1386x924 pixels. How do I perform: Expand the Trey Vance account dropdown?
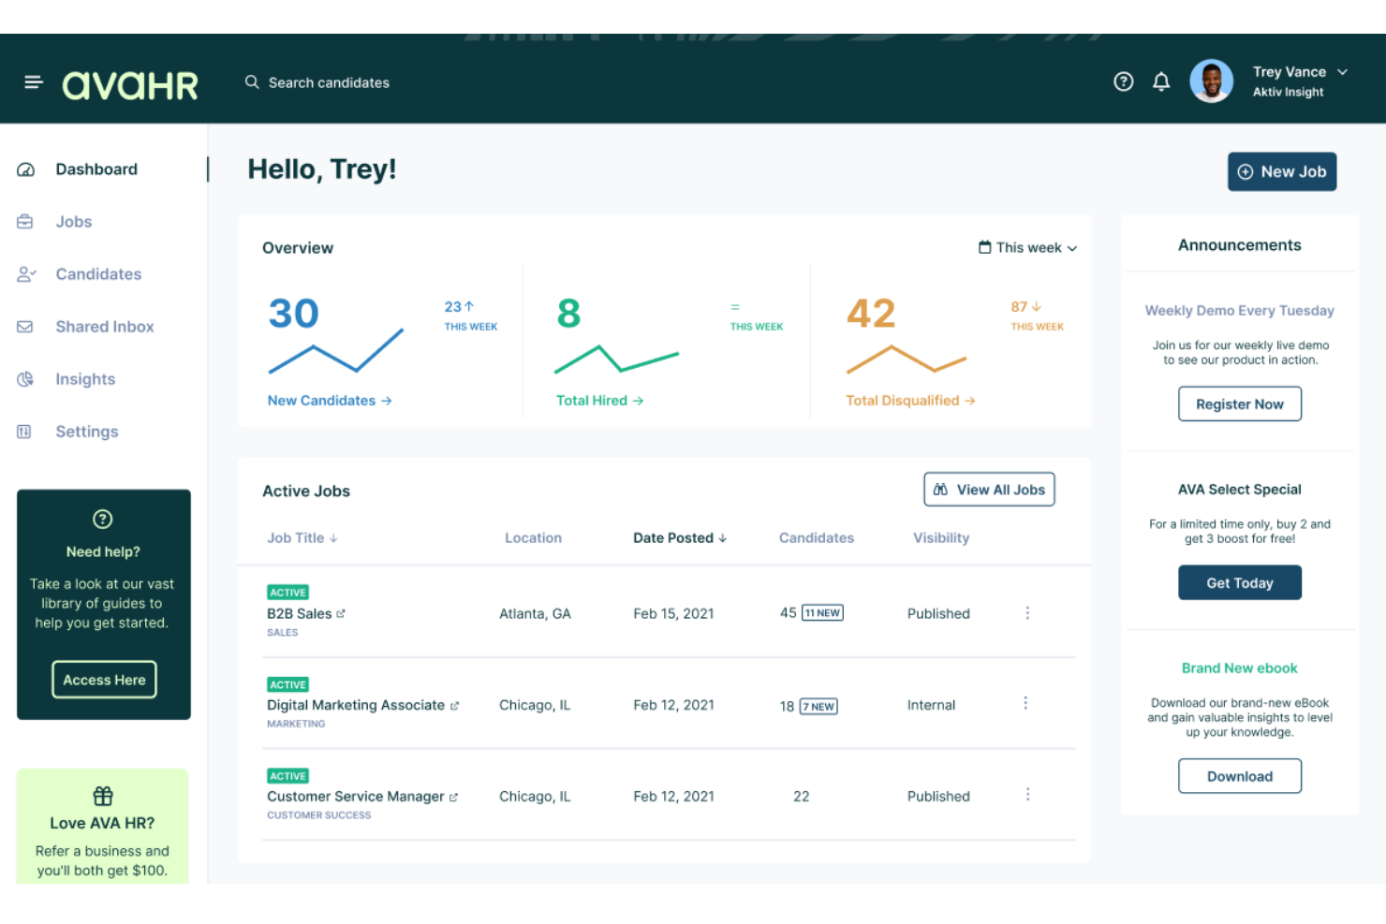[1343, 71]
